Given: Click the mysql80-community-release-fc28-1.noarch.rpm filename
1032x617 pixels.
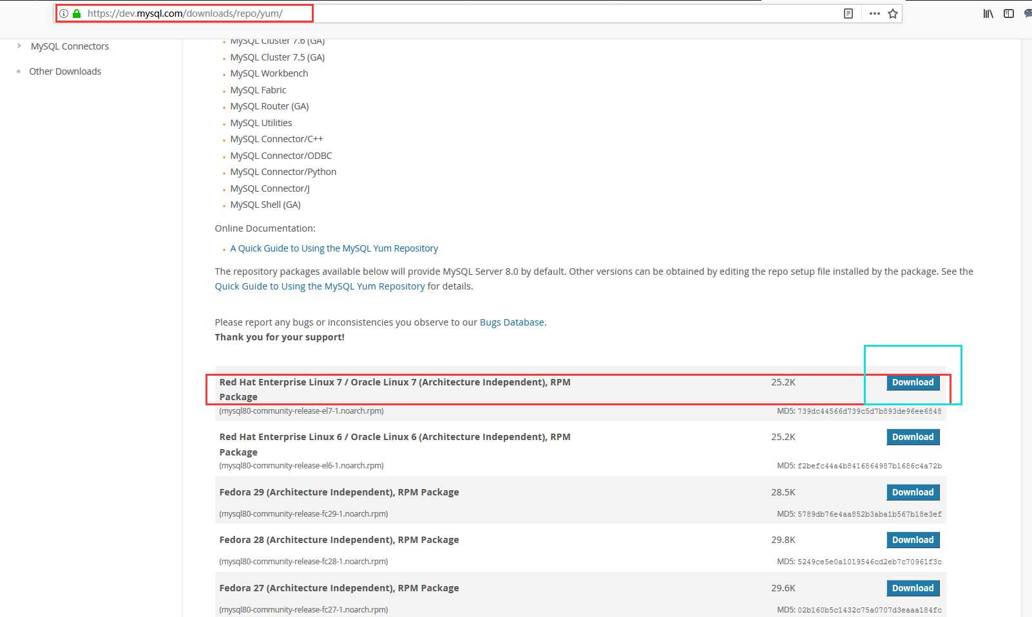Looking at the screenshot, I should click(x=303, y=562).
